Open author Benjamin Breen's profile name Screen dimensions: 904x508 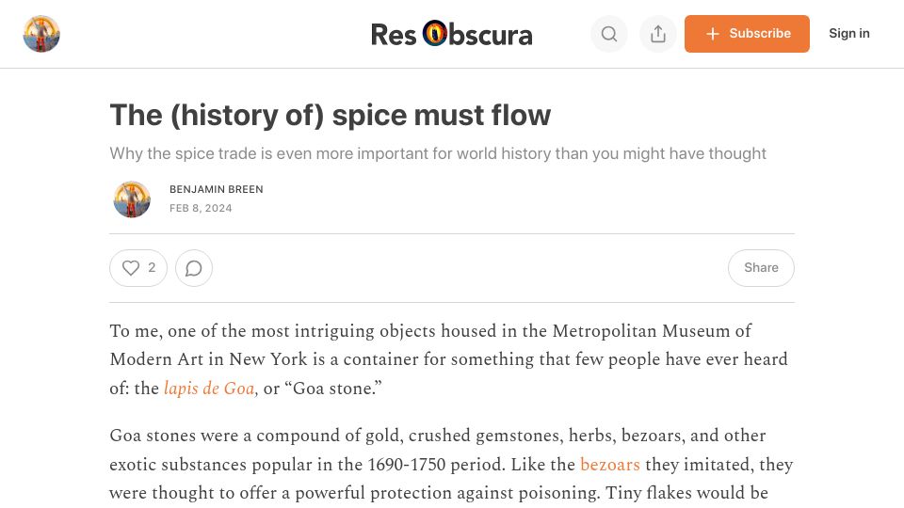[217, 189]
